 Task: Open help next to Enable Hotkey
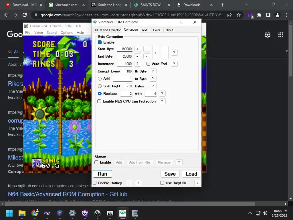click(x=138, y=183)
